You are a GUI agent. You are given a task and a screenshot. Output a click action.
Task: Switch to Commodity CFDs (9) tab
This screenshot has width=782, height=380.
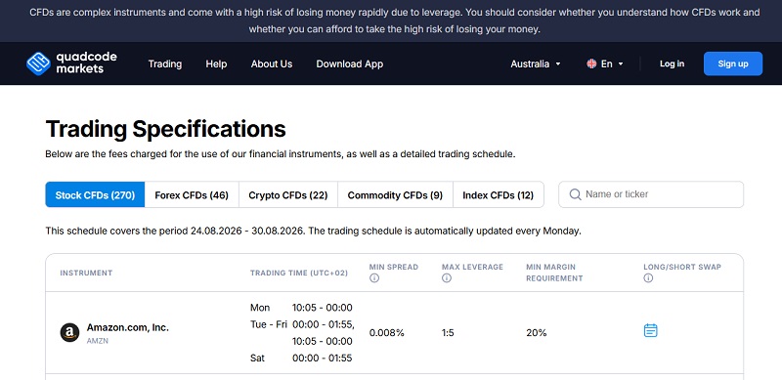pyautogui.click(x=395, y=195)
